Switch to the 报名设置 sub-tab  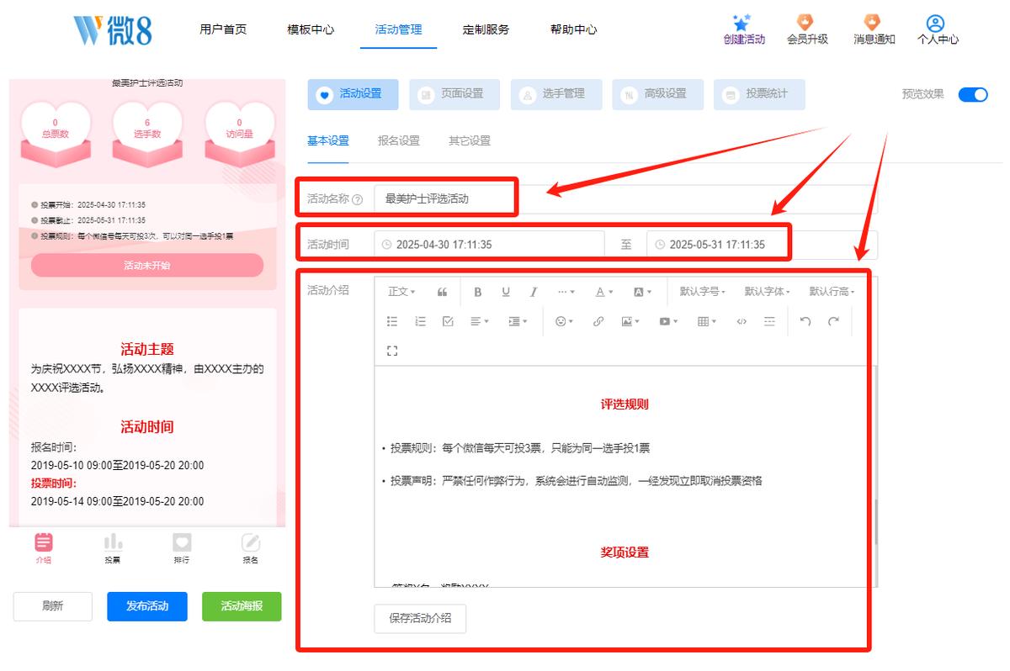click(398, 140)
